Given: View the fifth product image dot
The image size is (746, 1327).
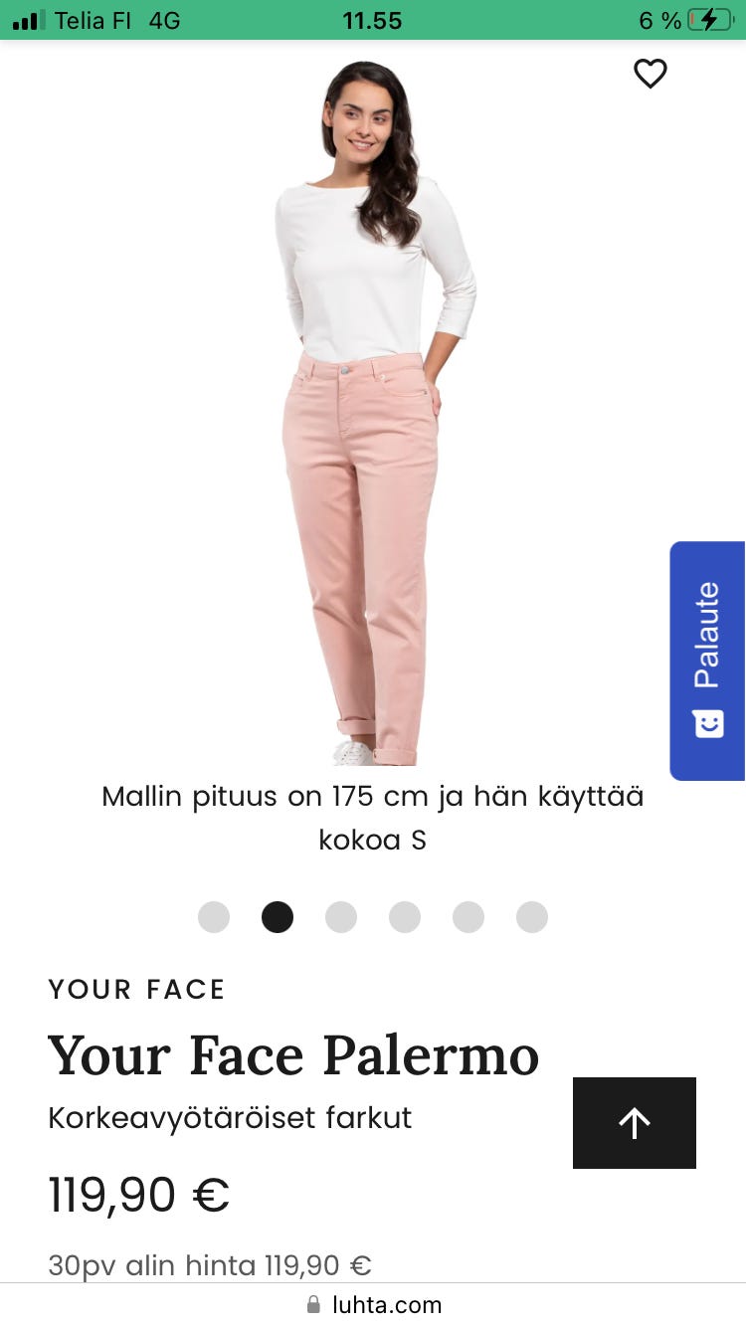Looking at the screenshot, I should coord(468,917).
